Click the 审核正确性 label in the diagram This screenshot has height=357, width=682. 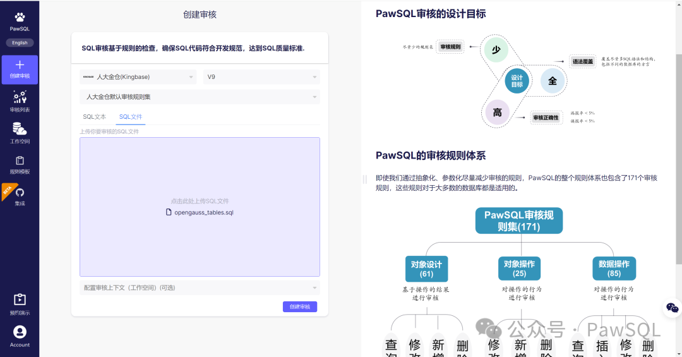pyautogui.click(x=546, y=118)
